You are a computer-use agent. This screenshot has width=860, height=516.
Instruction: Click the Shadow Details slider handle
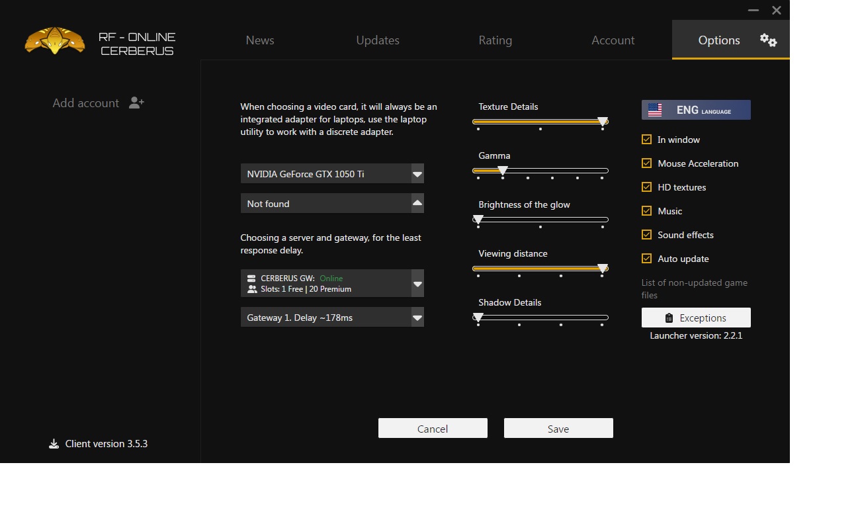pos(478,318)
